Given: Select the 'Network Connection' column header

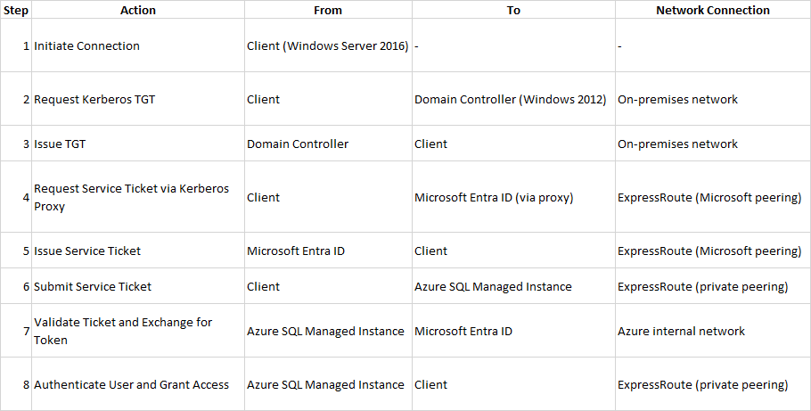Looking at the screenshot, I should coord(713,10).
